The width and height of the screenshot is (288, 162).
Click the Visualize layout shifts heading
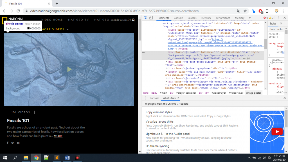(x=159, y=121)
